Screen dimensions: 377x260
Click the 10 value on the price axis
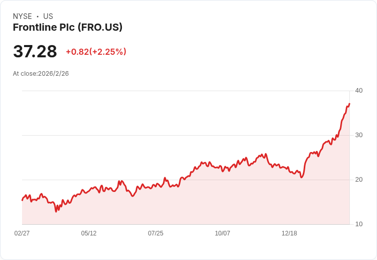point(359,224)
